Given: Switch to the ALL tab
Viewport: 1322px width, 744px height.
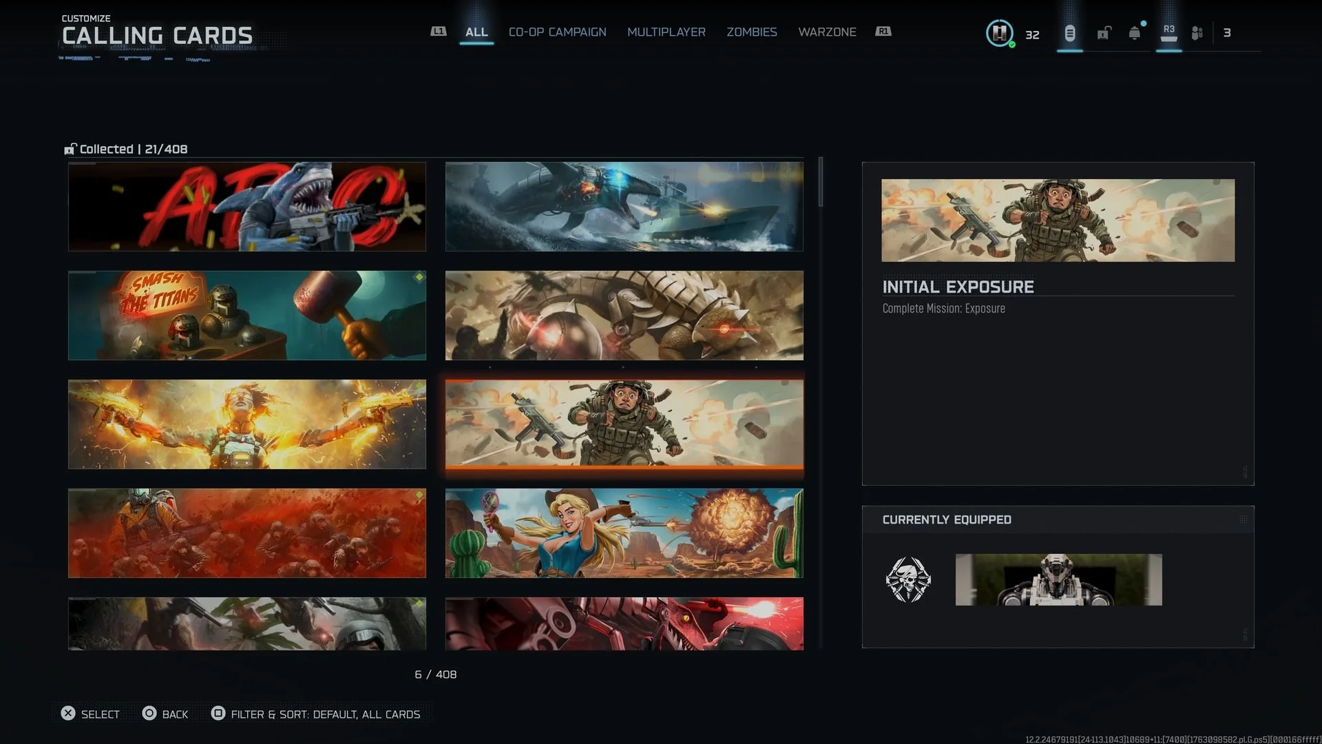Looking at the screenshot, I should click(x=476, y=32).
